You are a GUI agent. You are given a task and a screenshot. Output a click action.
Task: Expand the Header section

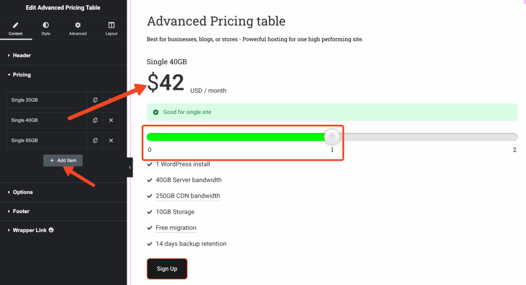point(22,55)
